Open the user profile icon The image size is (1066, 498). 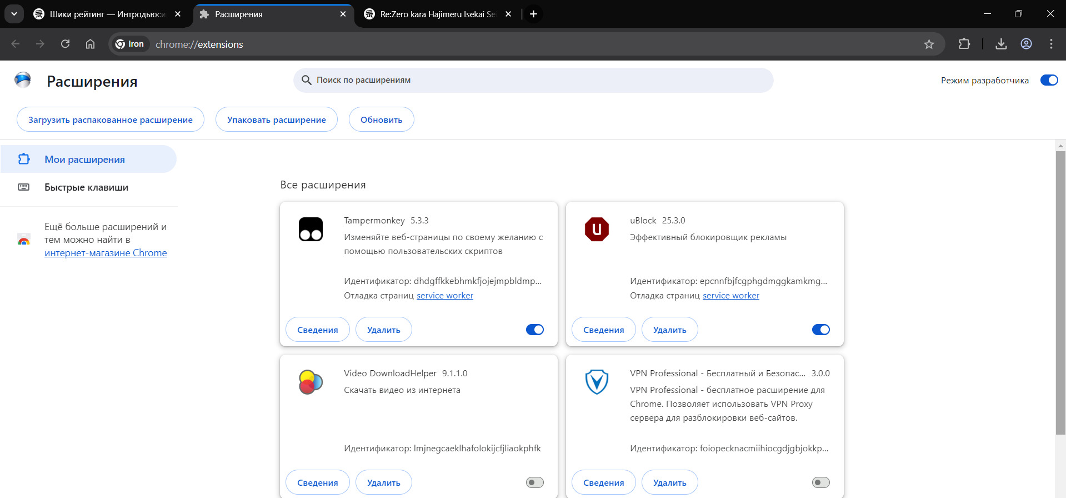pyautogui.click(x=1026, y=44)
